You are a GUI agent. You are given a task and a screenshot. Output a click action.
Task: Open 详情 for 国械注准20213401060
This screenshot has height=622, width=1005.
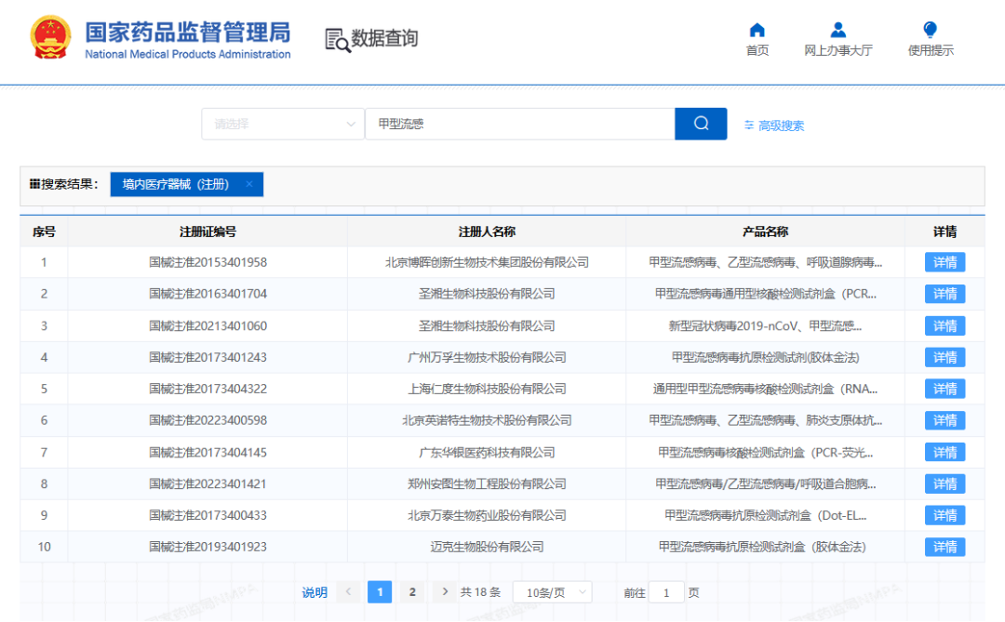point(945,325)
